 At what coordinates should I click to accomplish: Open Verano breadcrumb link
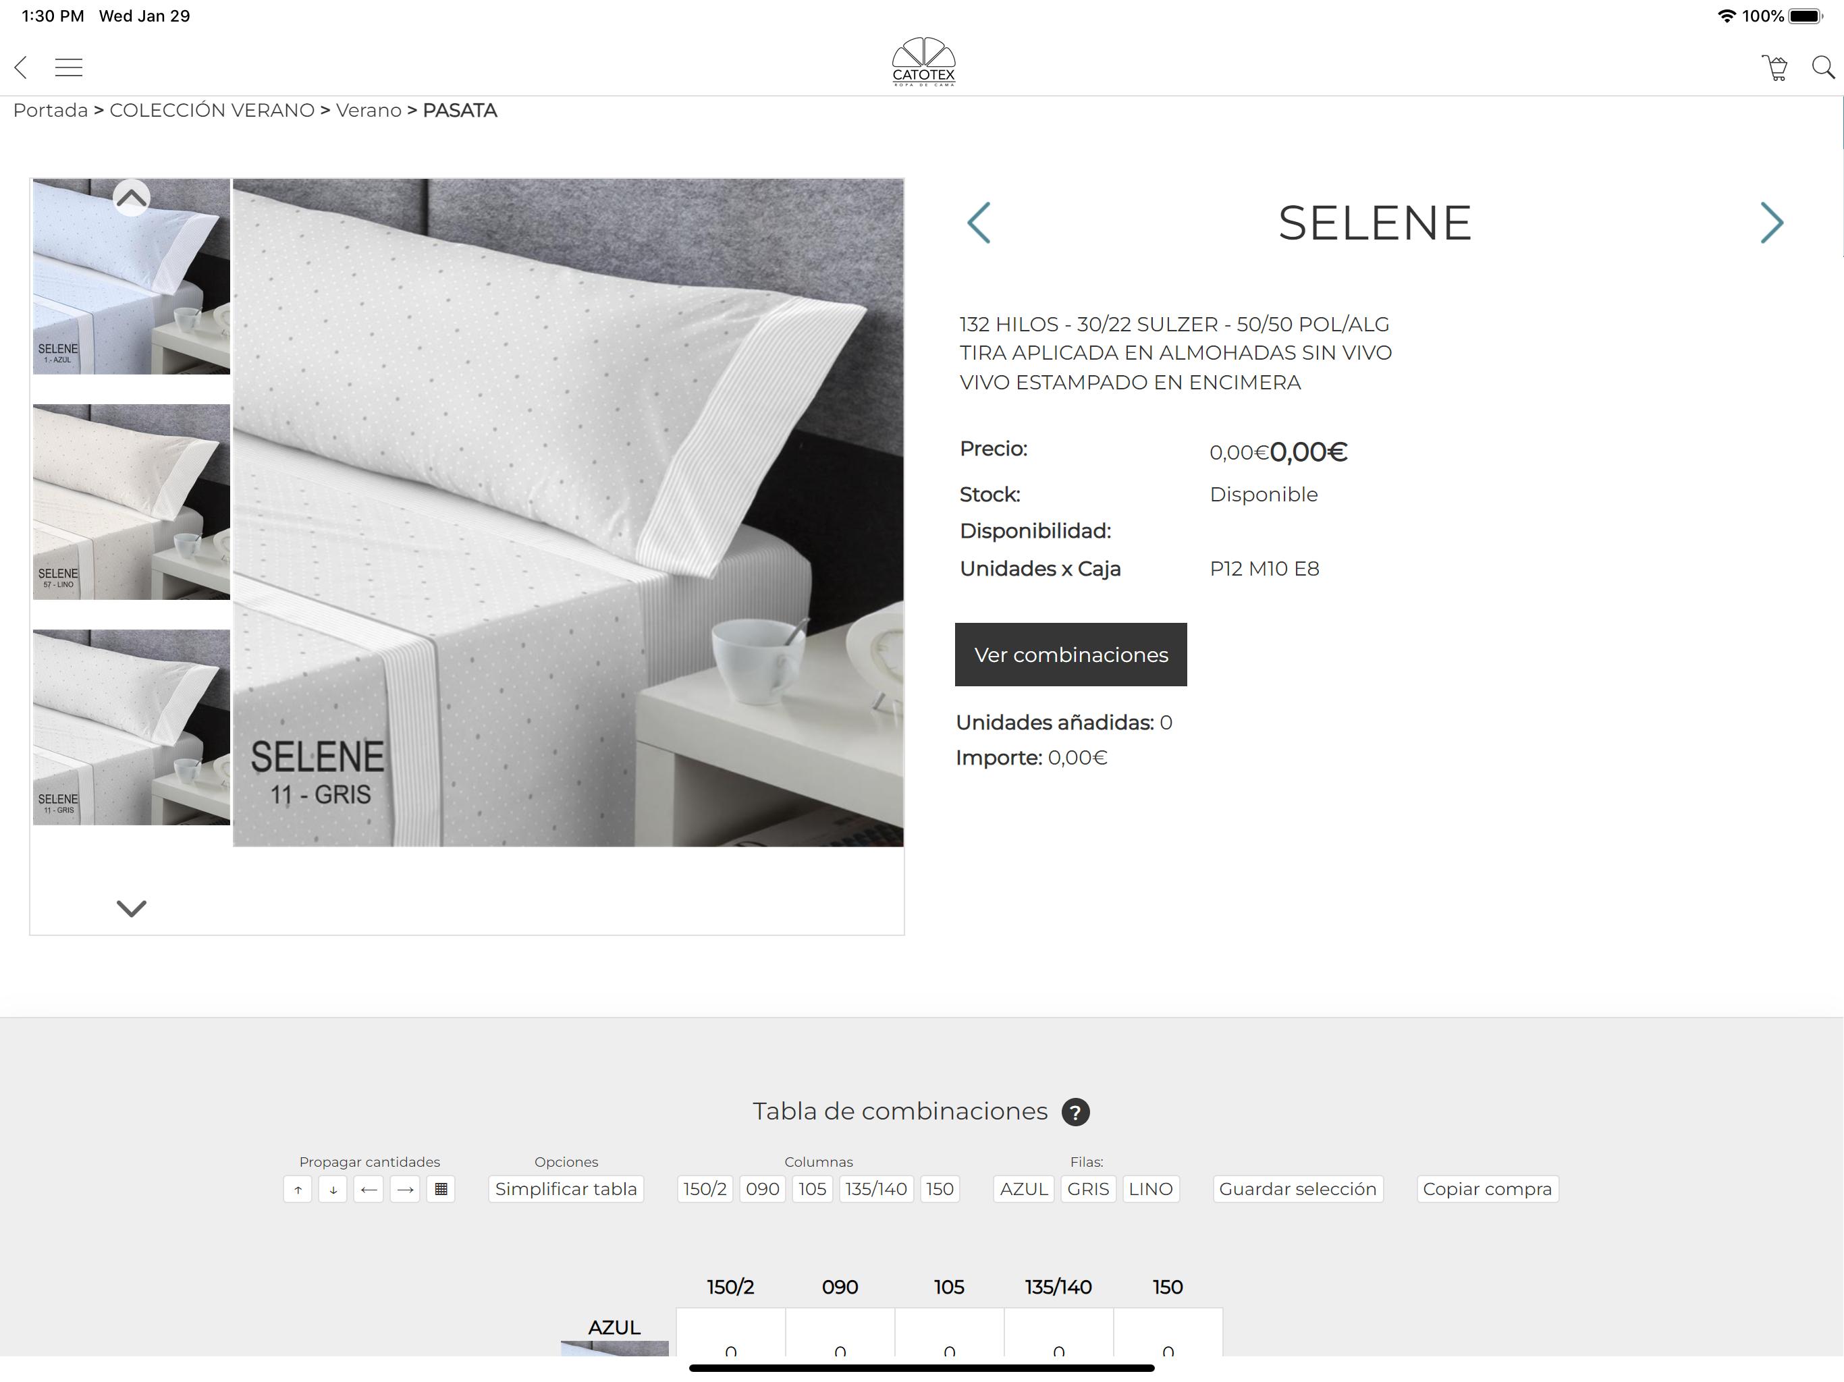tap(369, 110)
